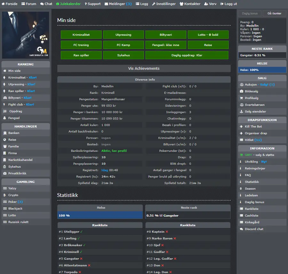The image size is (288, 274).
Task: Open Meldinger in the top menu
Action: pyautogui.click(x=118, y=4)
